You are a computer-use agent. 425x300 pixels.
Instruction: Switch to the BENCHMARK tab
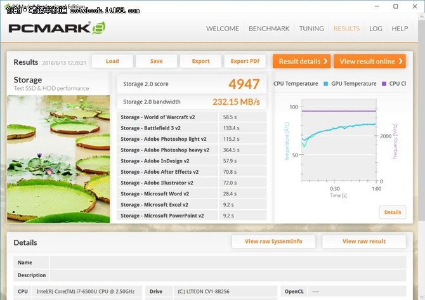(x=269, y=29)
